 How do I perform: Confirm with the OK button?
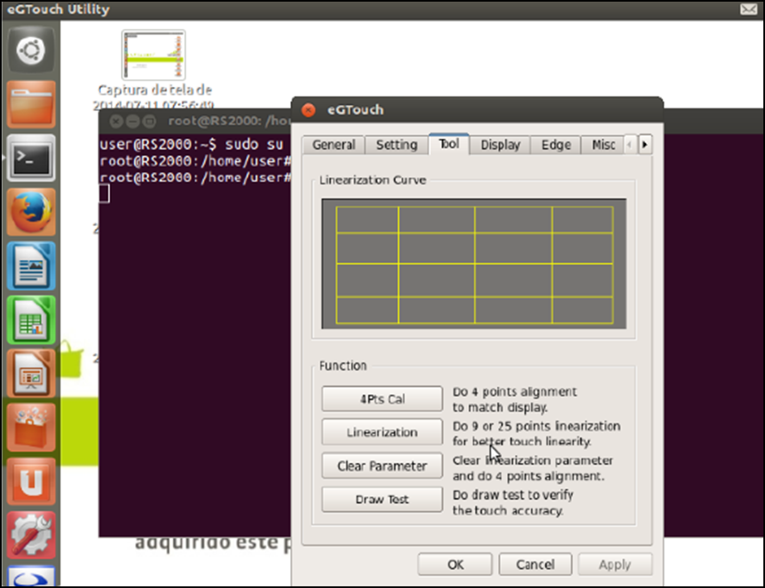tap(455, 565)
